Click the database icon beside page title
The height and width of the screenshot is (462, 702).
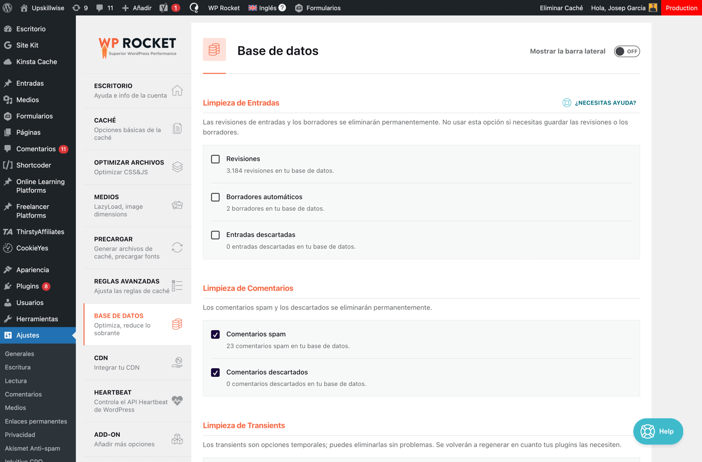pos(214,50)
